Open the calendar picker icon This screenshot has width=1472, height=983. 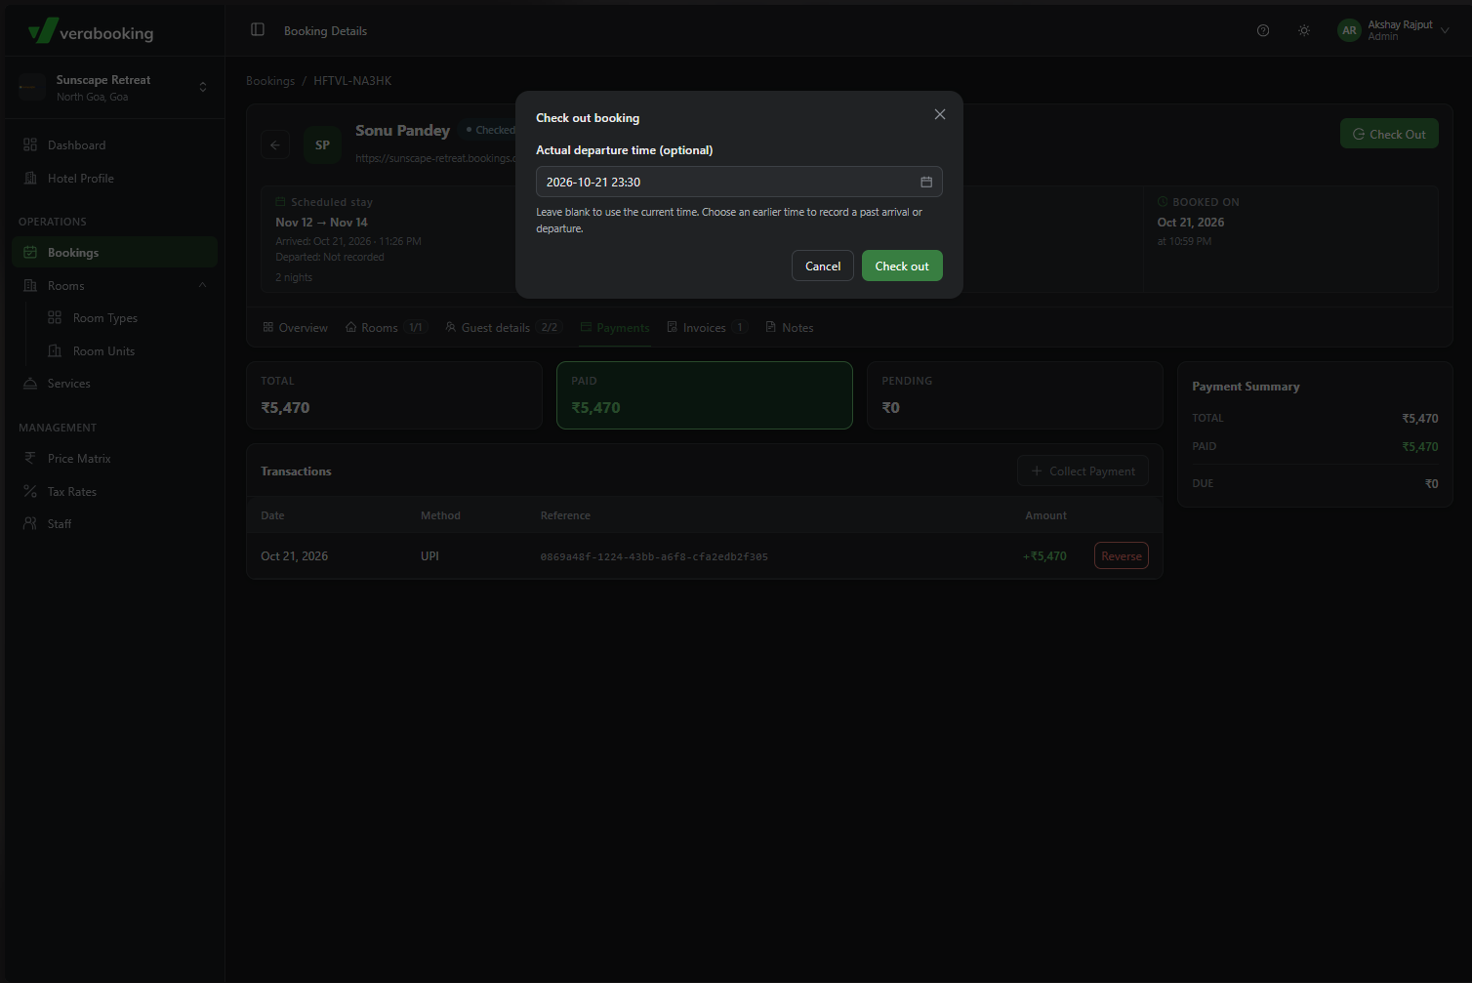click(x=926, y=183)
